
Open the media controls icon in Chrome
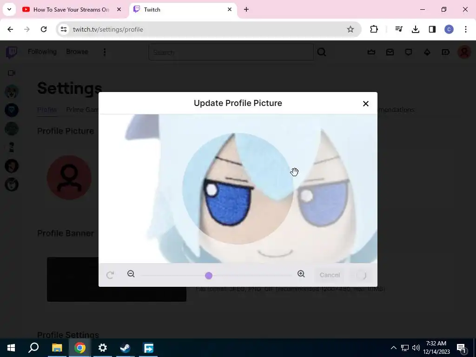398,29
